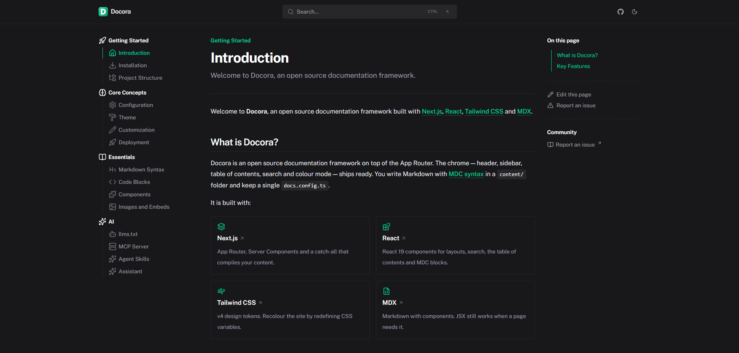Click the warning triangle icon beside Report an issue
The width and height of the screenshot is (739, 353).
[550, 105]
